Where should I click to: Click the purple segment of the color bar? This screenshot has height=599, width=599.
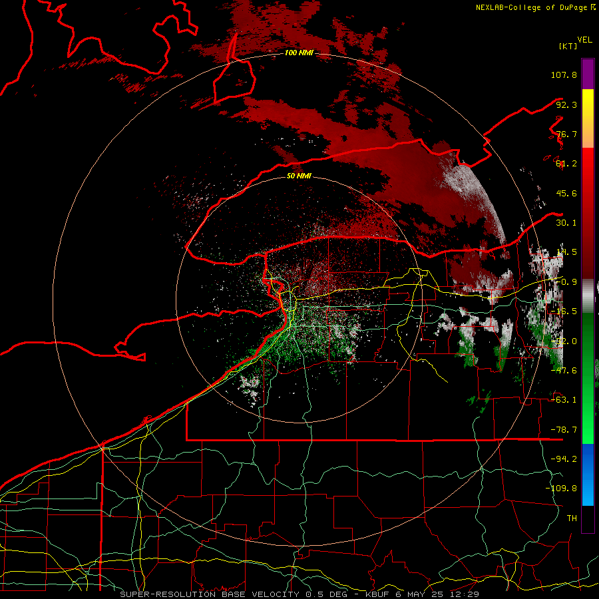click(588, 74)
